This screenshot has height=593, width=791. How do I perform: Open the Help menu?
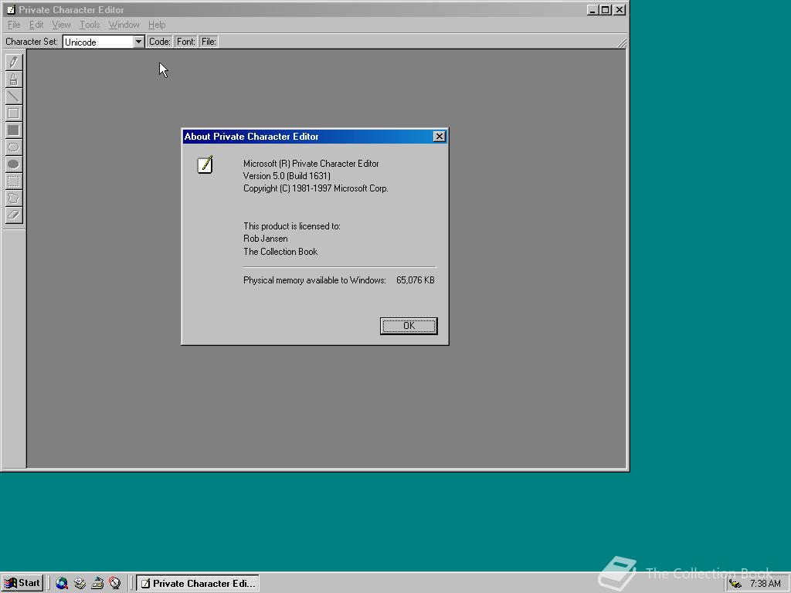tap(156, 25)
